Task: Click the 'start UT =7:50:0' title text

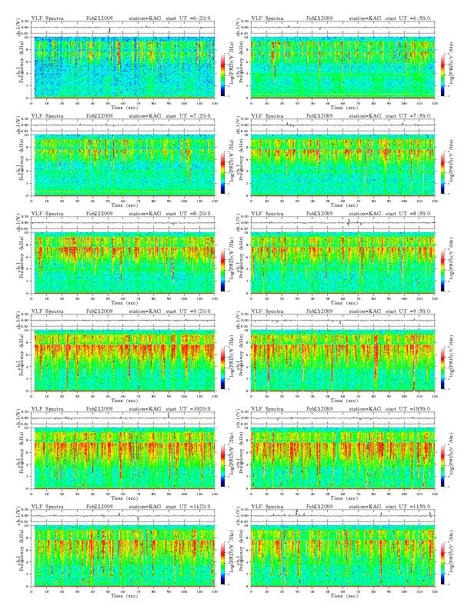Action: [x=408, y=116]
